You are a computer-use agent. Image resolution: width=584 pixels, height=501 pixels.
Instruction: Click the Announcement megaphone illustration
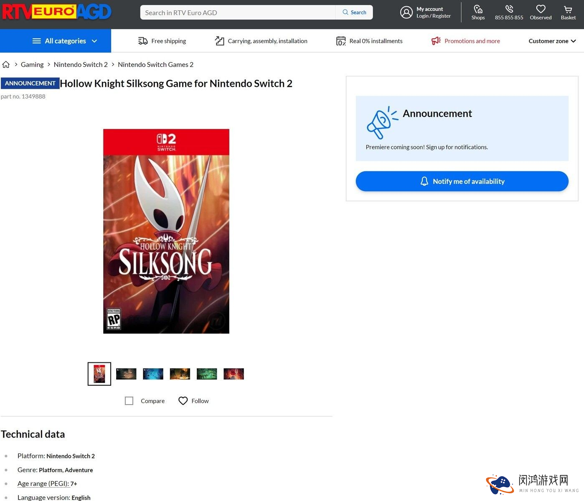pyautogui.click(x=382, y=123)
